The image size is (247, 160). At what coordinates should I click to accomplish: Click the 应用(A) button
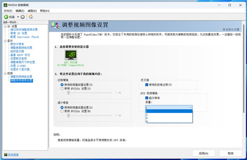(204, 153)
